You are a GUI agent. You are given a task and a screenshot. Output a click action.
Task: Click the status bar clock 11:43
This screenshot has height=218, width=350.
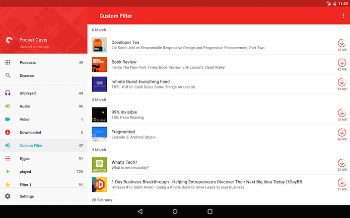(342, 4)
